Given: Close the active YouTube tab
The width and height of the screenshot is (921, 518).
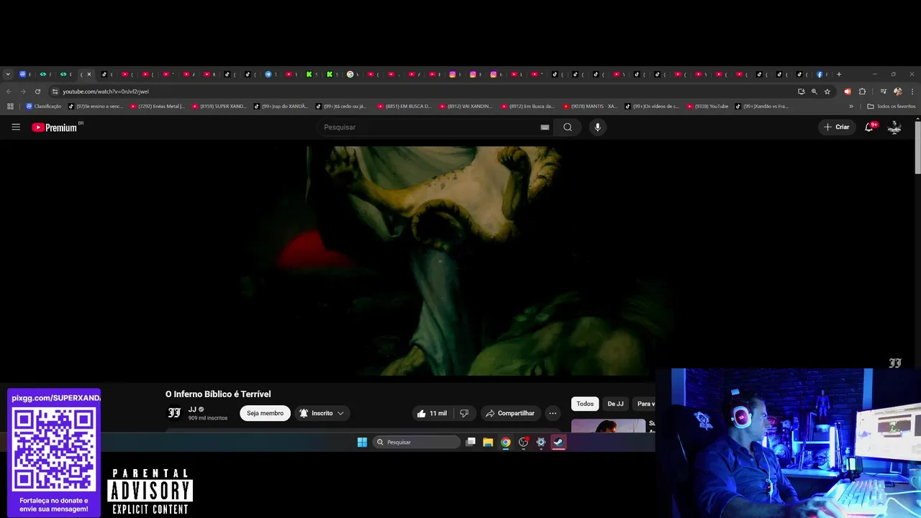Looking at the screenshot, I should coord(89,74).
